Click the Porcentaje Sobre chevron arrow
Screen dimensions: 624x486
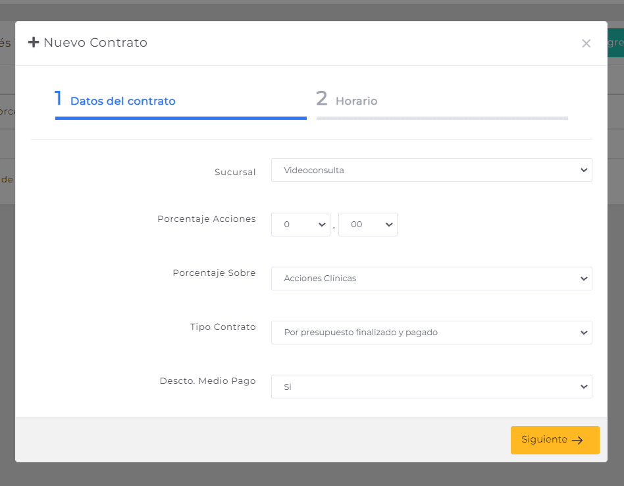click(584, 278)
